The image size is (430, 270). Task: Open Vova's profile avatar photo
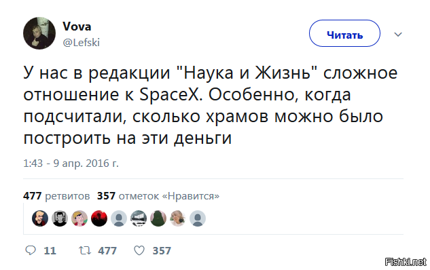(39, 33)
